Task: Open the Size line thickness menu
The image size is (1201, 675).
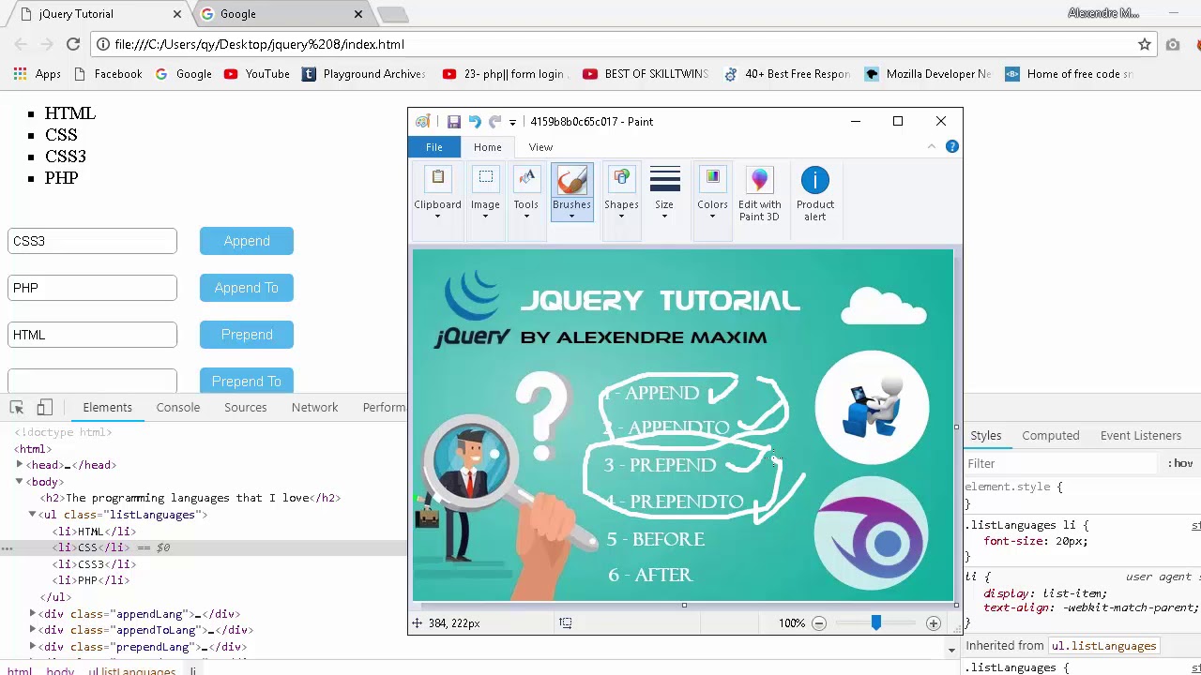Action: point(664,195)
